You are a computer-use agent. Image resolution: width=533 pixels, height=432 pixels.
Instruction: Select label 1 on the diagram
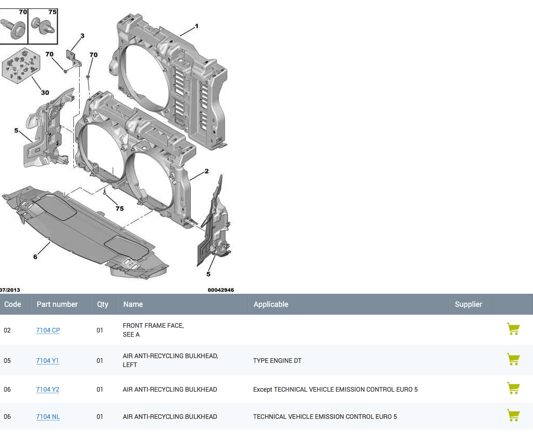point(197,26)
